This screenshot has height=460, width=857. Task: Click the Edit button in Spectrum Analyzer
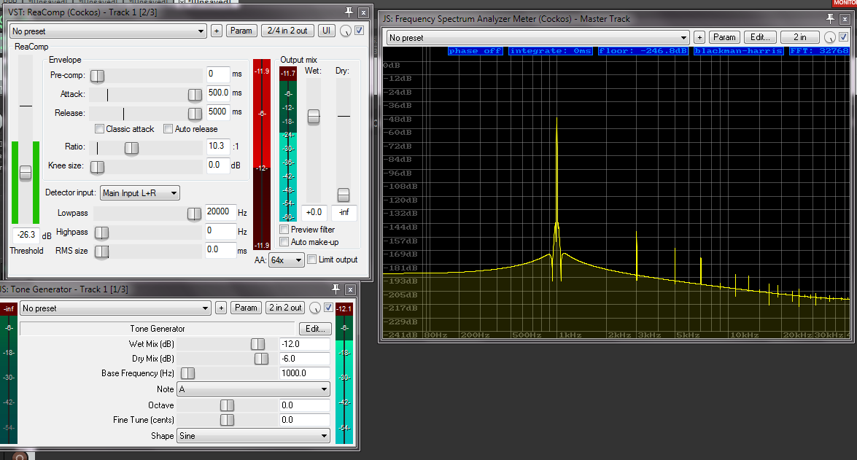pos(760,37)
